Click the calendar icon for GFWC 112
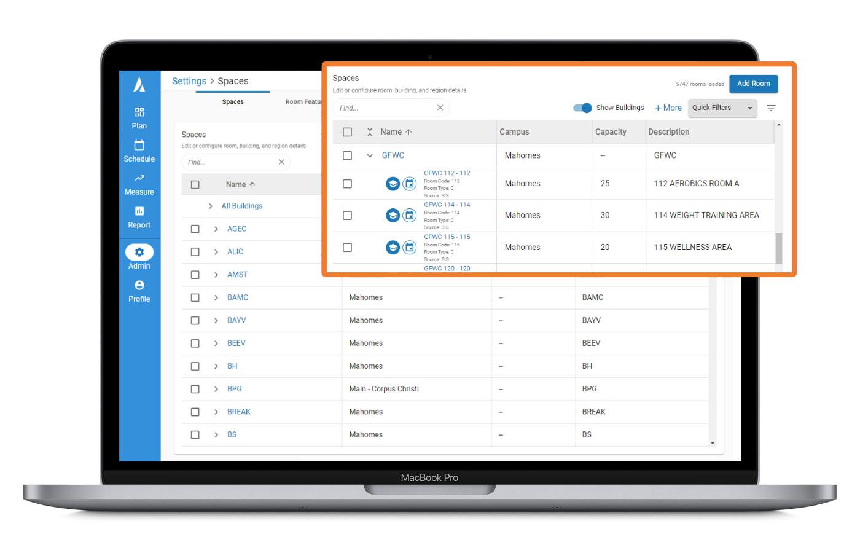 [410, 184]
